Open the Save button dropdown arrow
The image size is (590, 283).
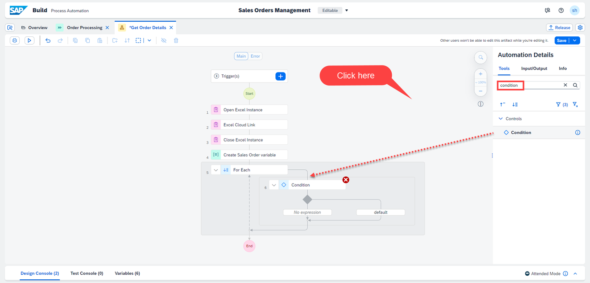point(575,40)
